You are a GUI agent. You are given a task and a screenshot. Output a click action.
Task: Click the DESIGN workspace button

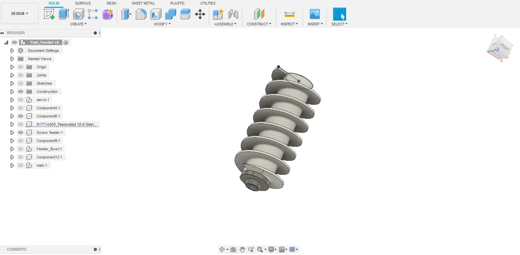pyautogui.click(x=19, y=13)
